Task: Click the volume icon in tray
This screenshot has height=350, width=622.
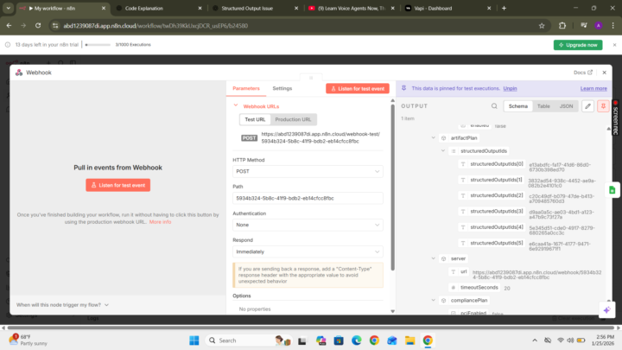Action: (570, 340)
